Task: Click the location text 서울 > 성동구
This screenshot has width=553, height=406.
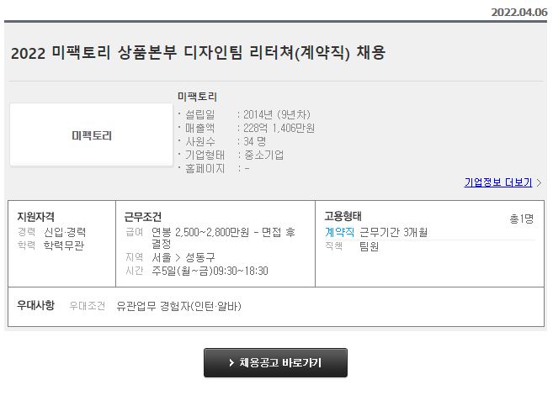Action: 183,257
